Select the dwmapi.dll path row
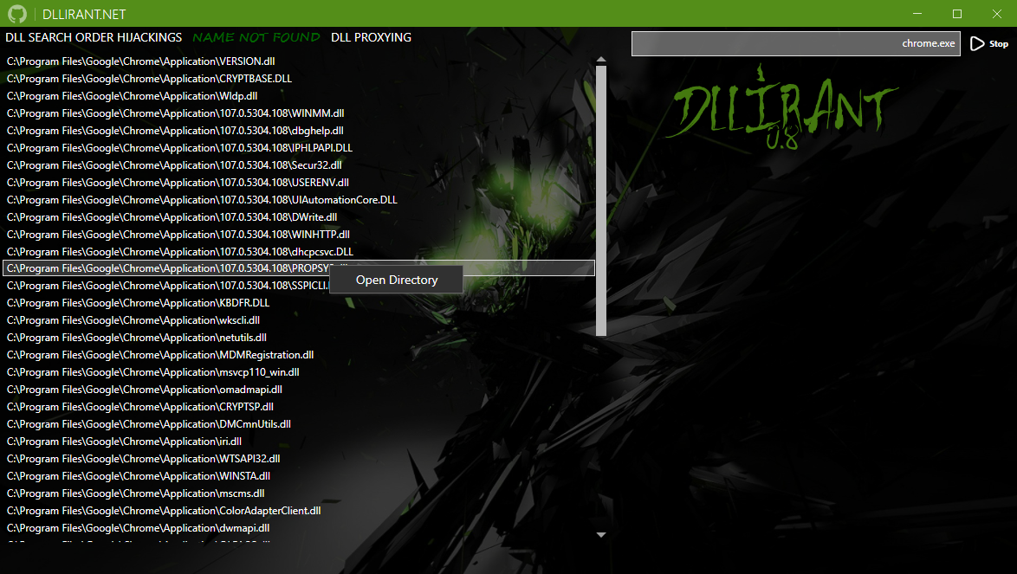The width and height of the screenshot is (1017, 574). [299, 528]
